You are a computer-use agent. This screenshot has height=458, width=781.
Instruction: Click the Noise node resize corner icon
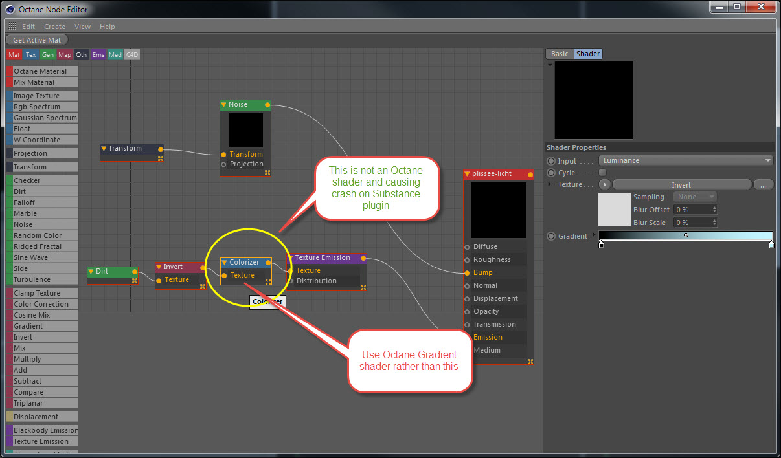[x=267, y=173]
